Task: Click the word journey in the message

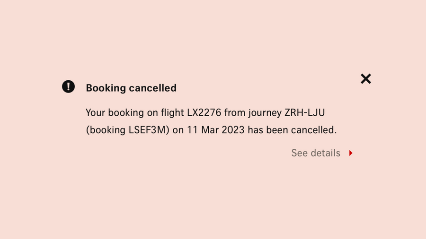Action: tap(264, 113)
